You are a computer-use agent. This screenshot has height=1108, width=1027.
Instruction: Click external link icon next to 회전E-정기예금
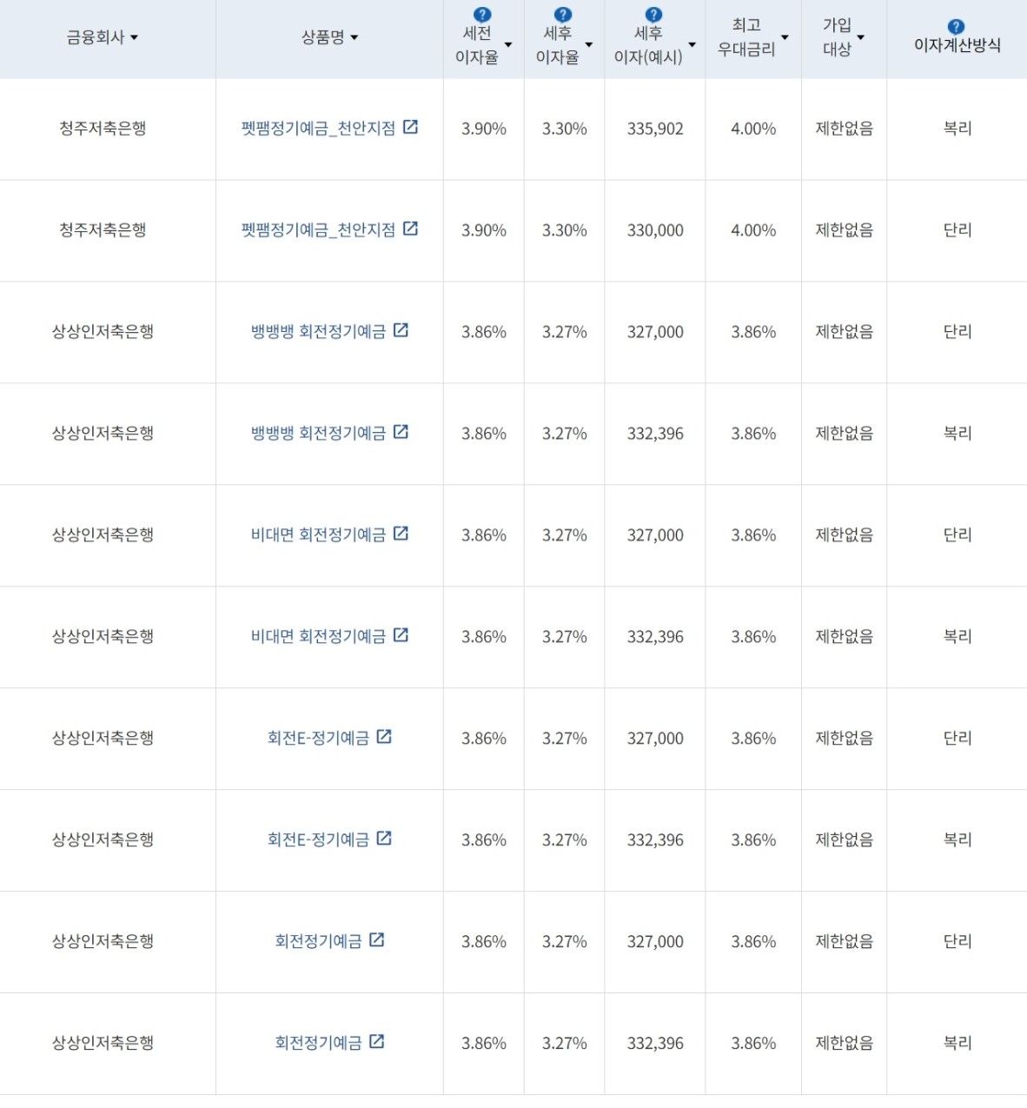click(386, 737)
